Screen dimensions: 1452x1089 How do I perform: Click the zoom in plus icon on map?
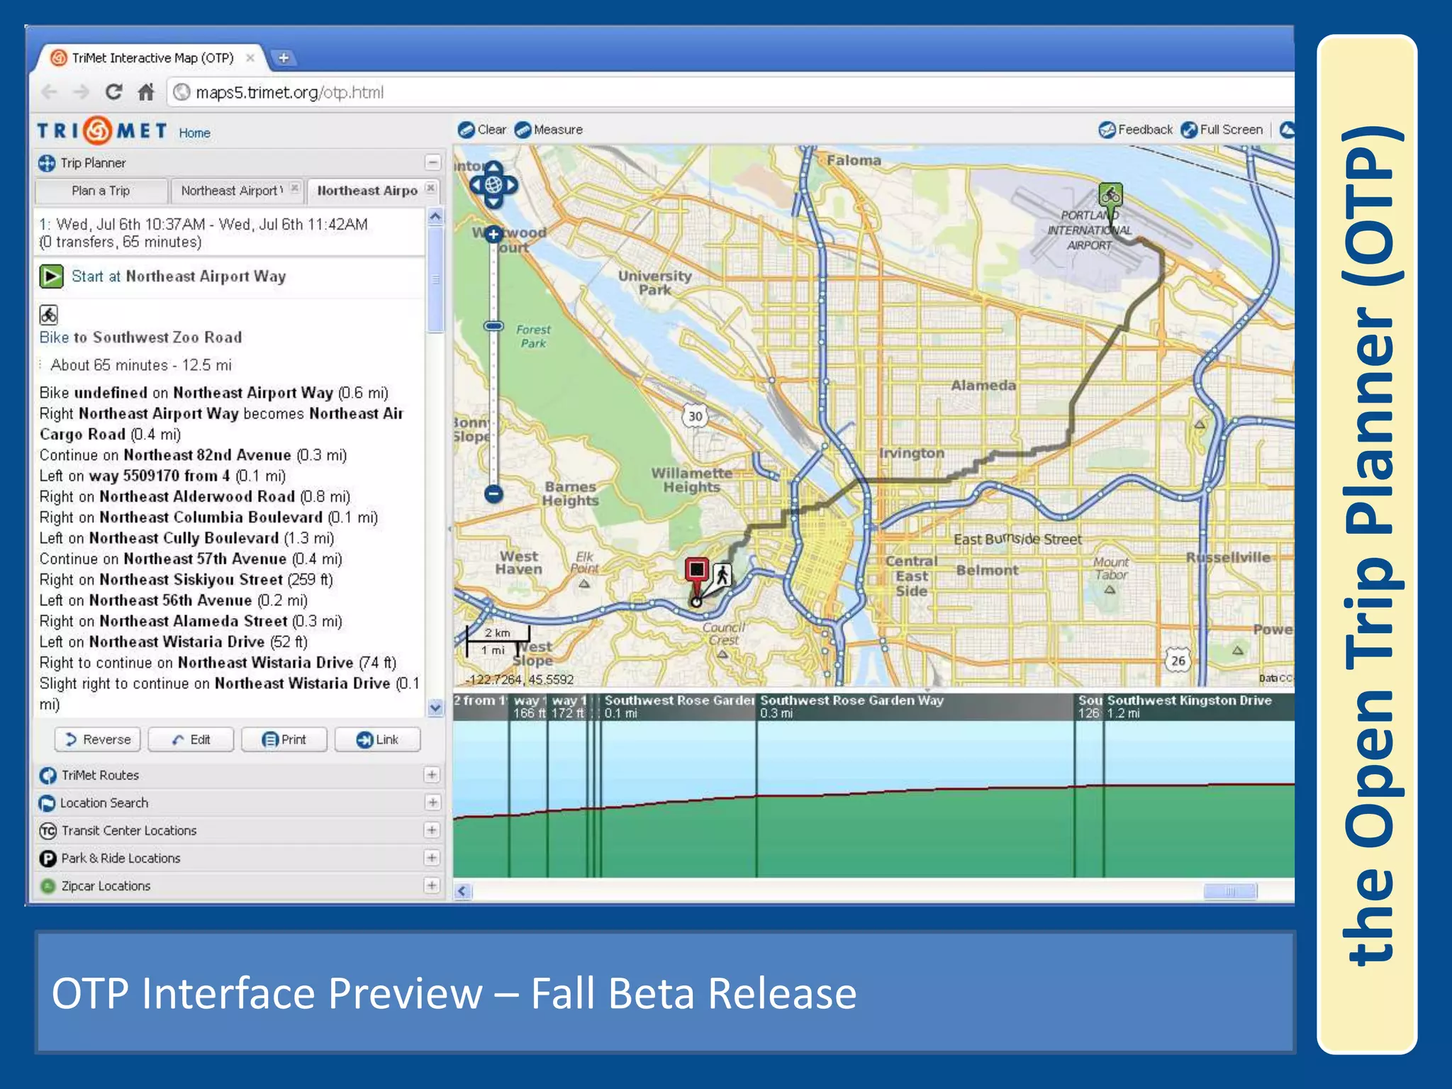493,234
